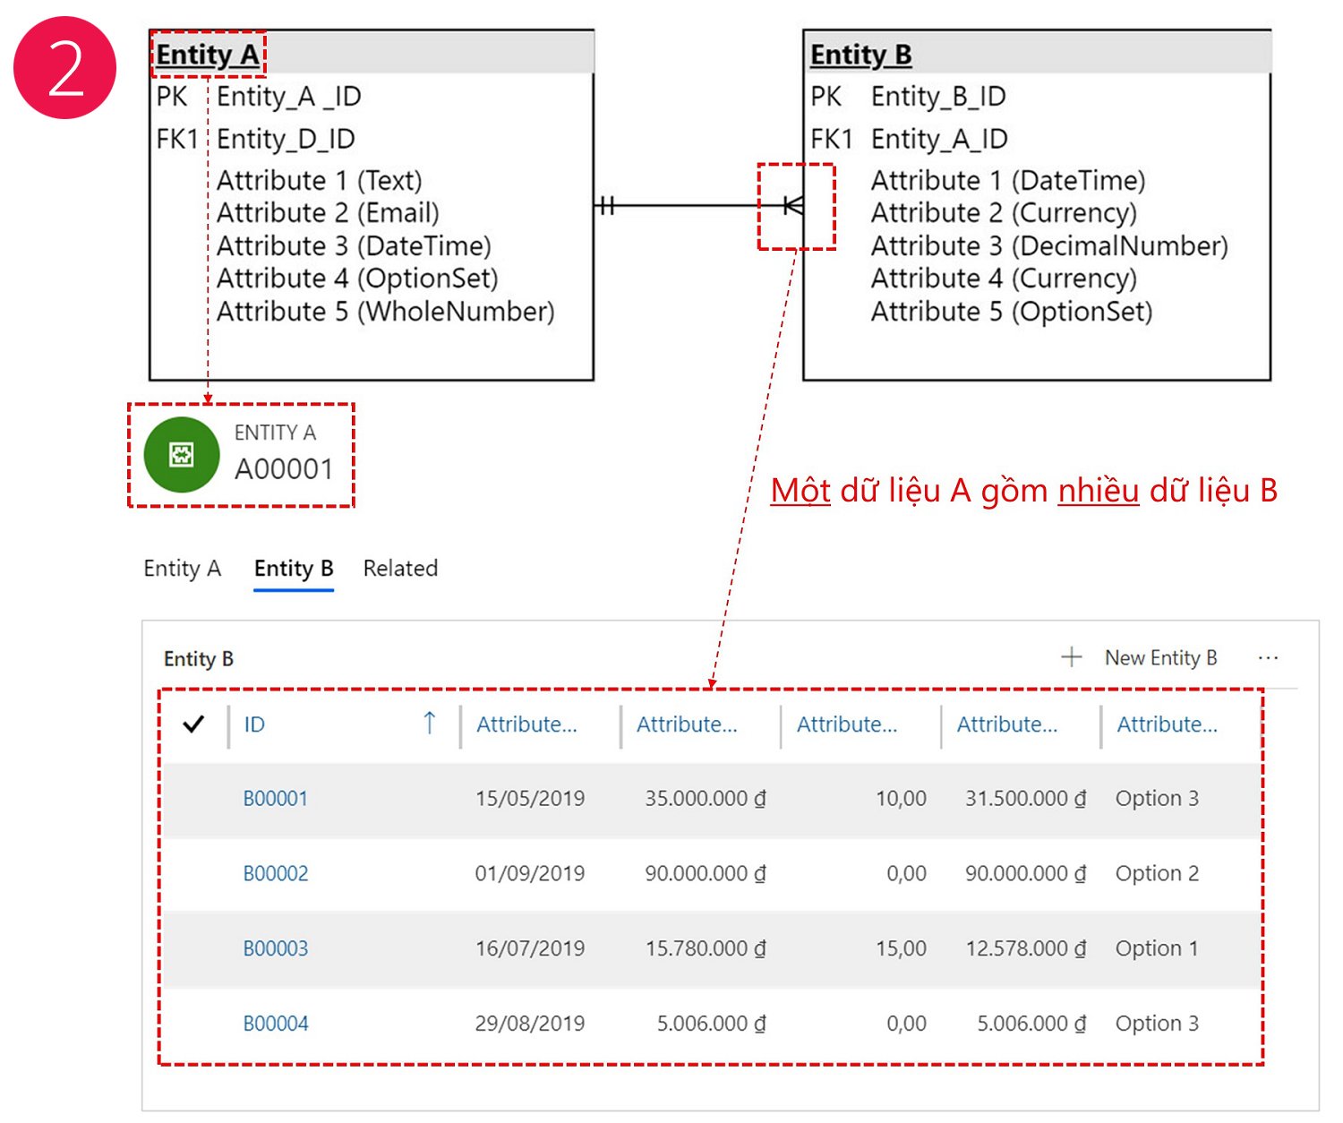Screen dimensions: 1343x1123
Task: Select the row with Option 2
Action: click(x=712, y=874)
